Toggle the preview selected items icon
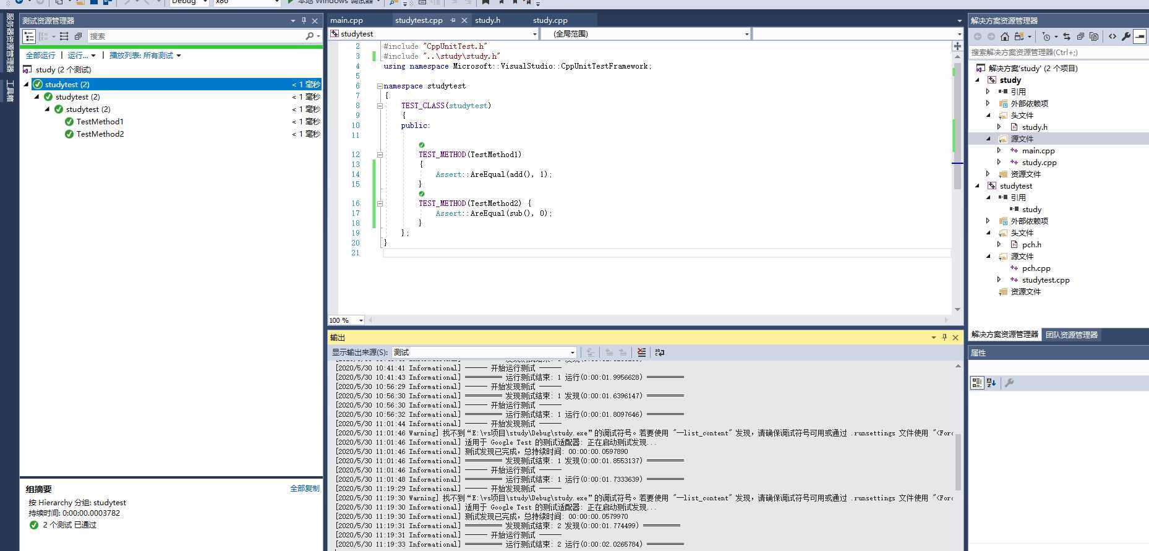 click(1140, 36)
